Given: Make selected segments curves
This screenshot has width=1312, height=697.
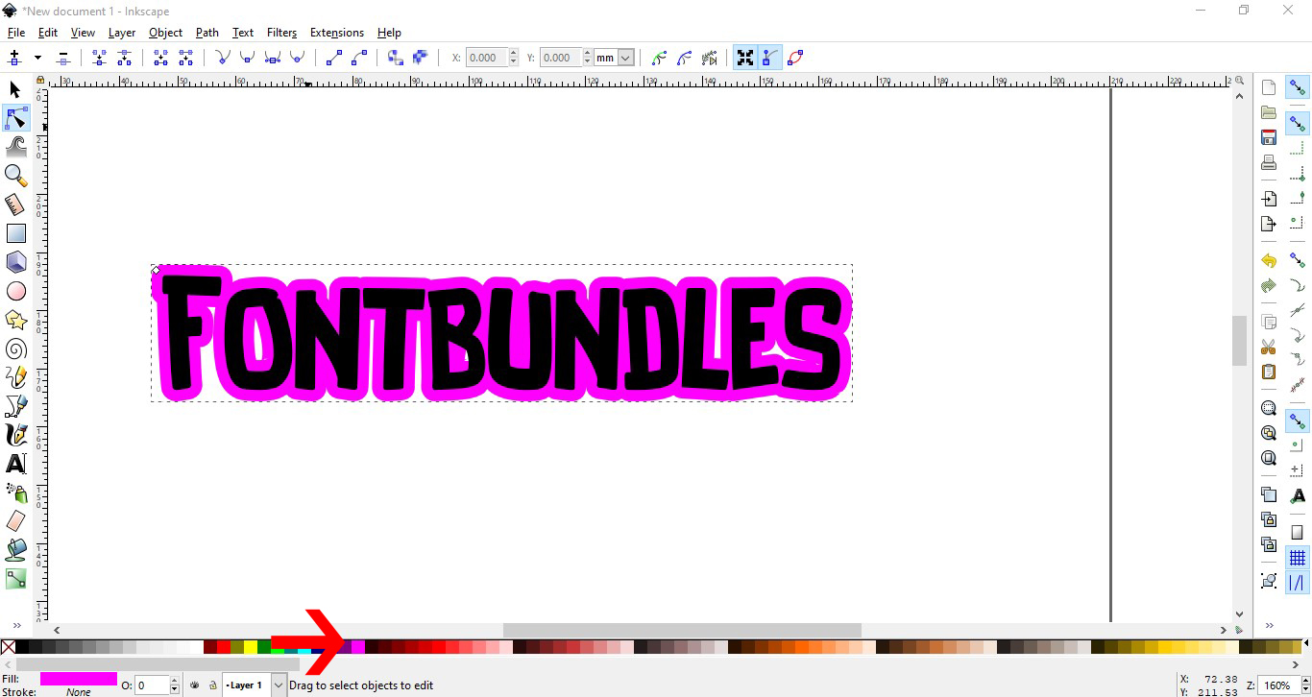Looking at the screenshot, I should coord(359,58).
